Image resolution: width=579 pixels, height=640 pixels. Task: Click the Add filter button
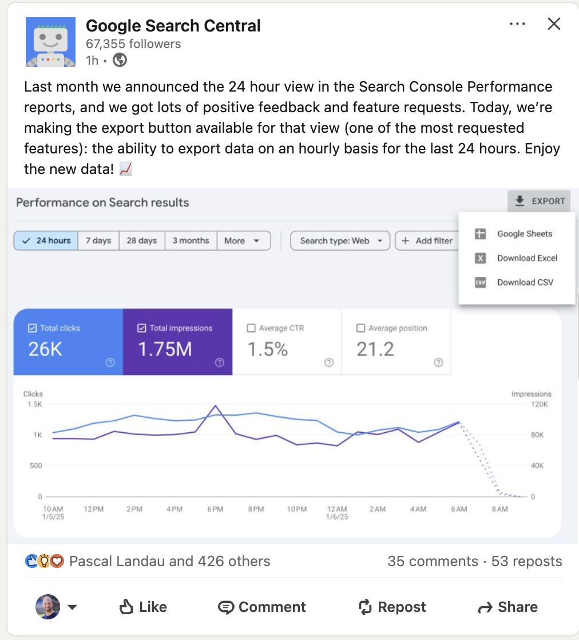point(429,240)
